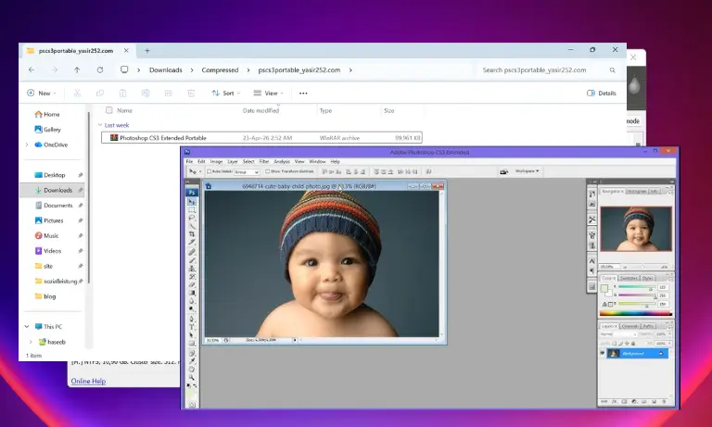Expand the OneDrive tree node
712x427 pixels.
[26, 144]
